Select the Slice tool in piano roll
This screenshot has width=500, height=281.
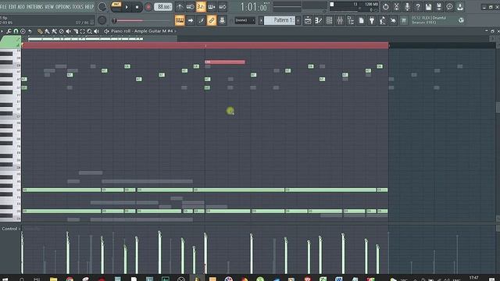76,31
